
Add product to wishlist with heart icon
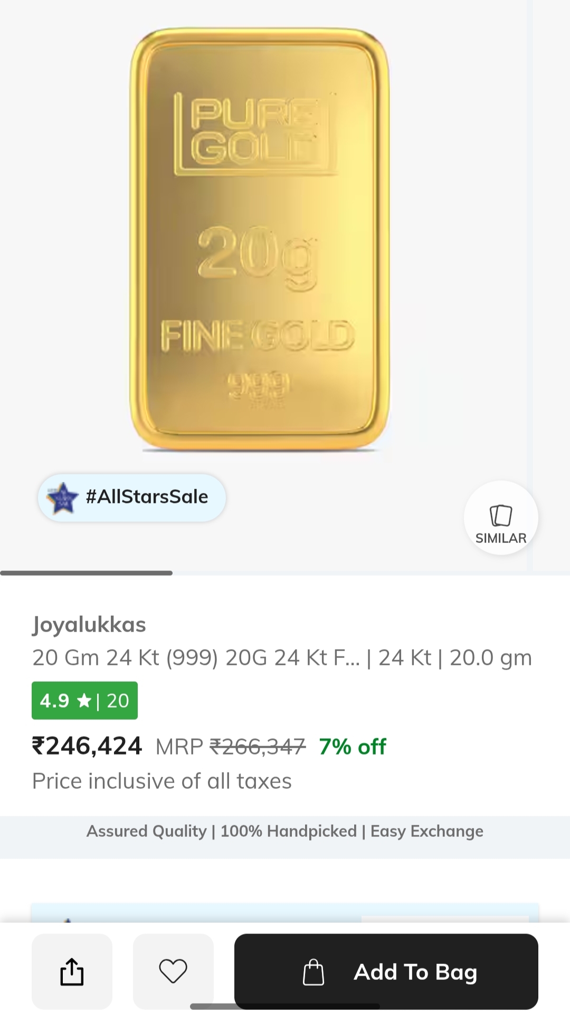173,971
